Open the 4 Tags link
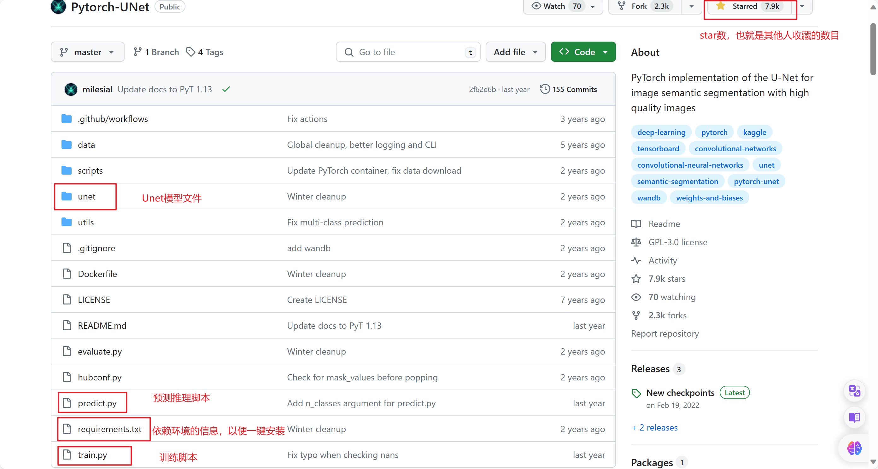The image size is (878, 469). click(205, 52)
